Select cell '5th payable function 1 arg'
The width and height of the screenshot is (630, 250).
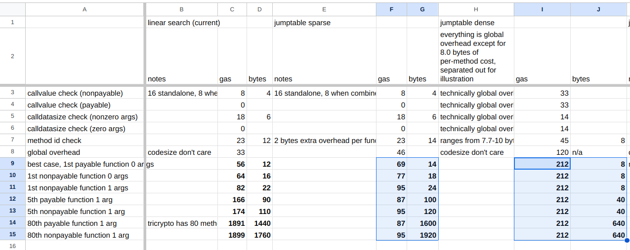[84, 200]
